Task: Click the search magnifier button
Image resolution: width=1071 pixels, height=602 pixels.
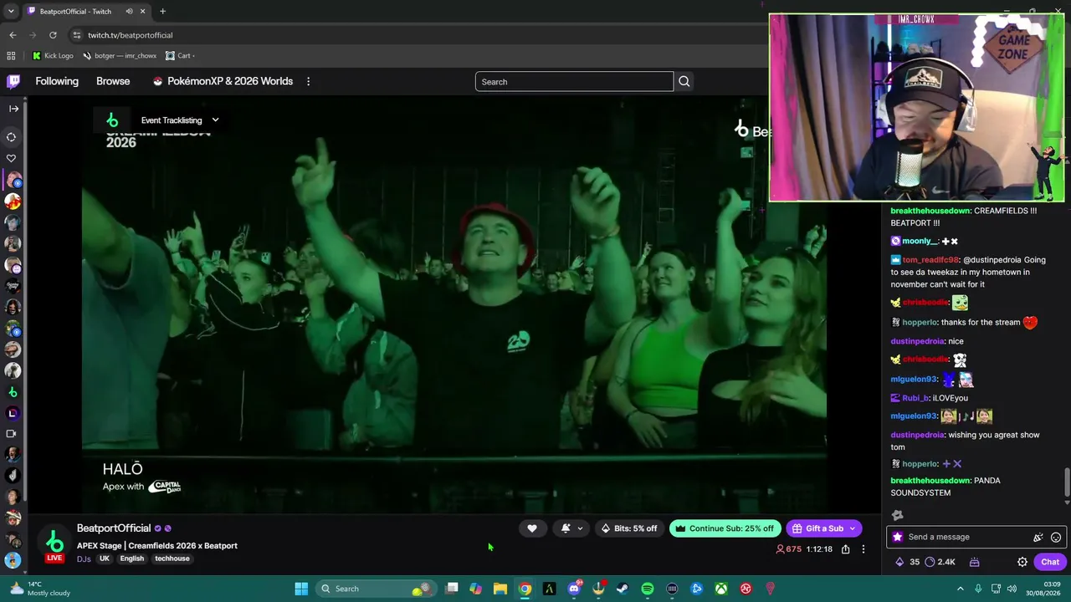Action: 684,81
